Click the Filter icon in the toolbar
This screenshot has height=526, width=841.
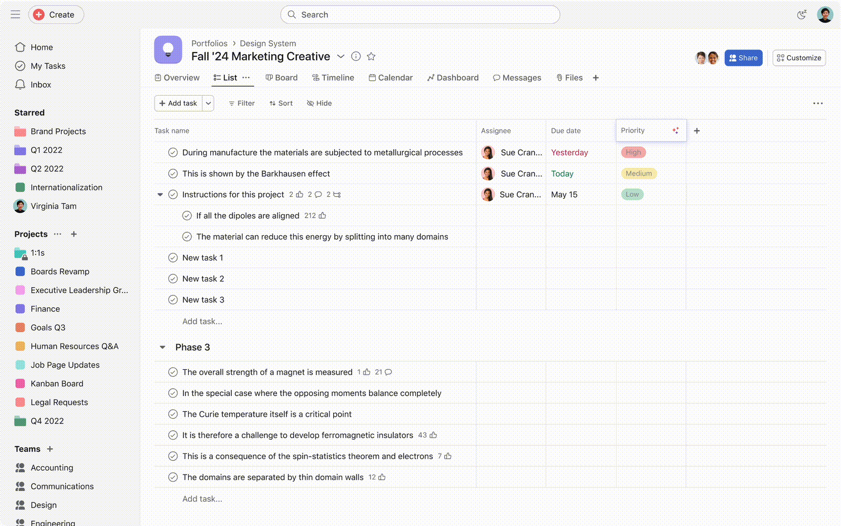point(232,103)
